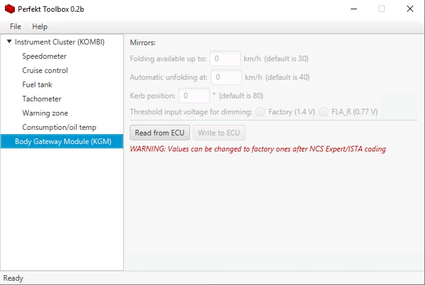Click the Folding available up to field
This screenshot has width=425, height=285.
click(x=225, y=59)
